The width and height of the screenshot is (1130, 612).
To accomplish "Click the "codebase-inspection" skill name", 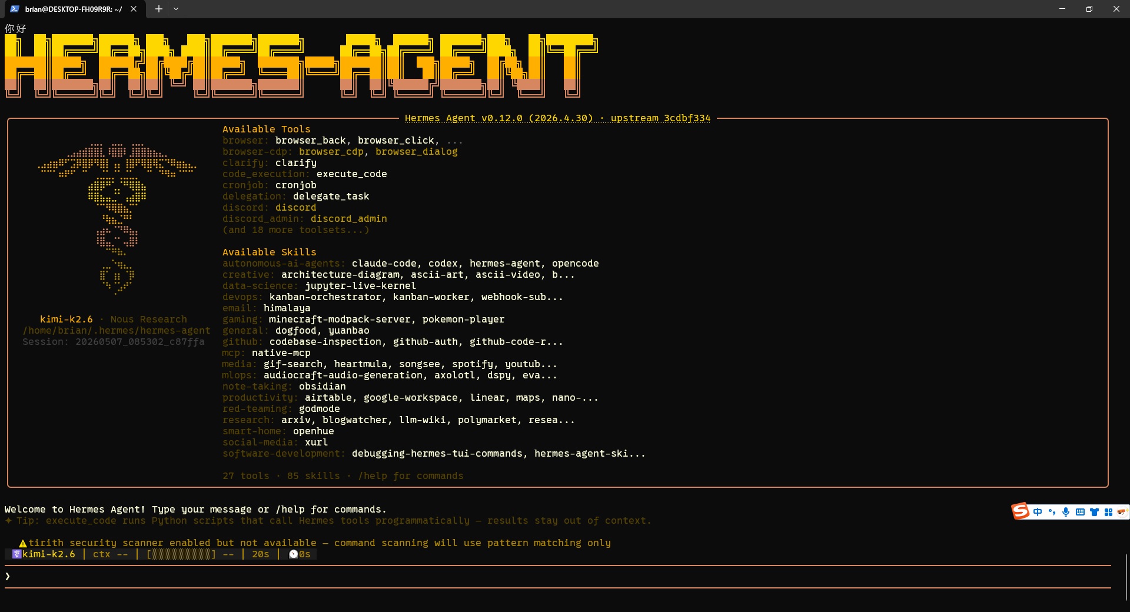I will [325, 341].
